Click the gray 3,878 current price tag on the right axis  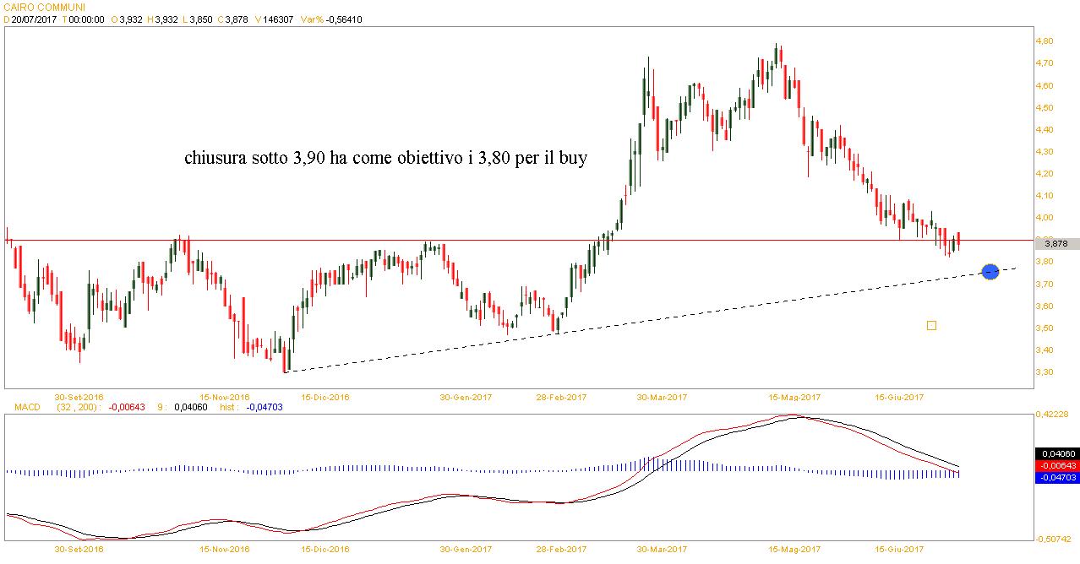[x=1056, y=243]
